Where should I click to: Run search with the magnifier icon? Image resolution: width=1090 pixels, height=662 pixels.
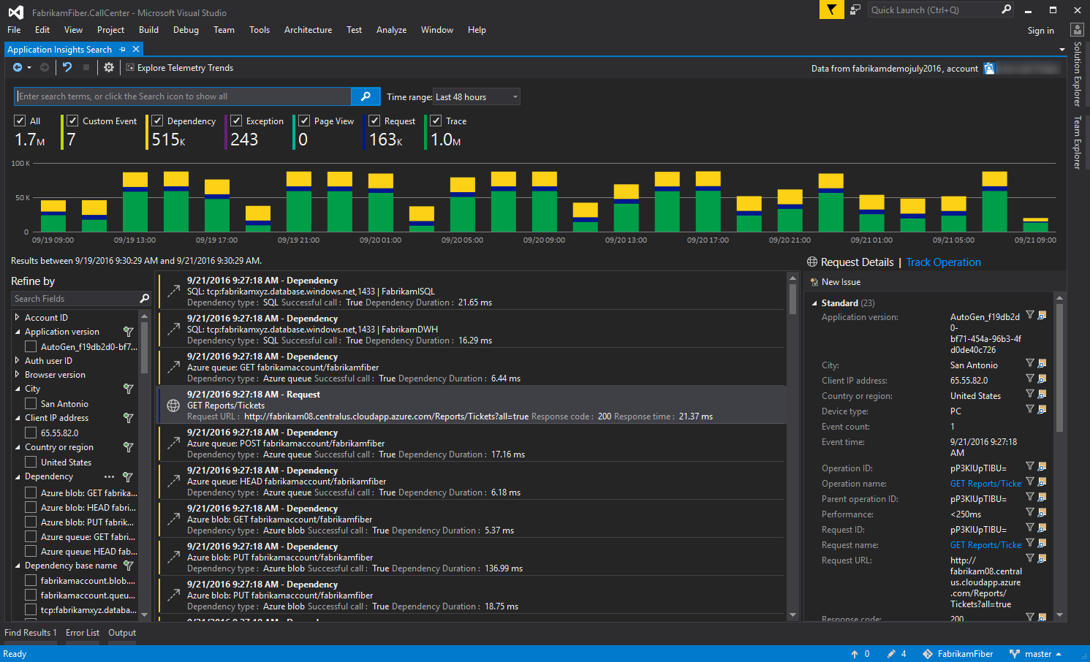366,96
